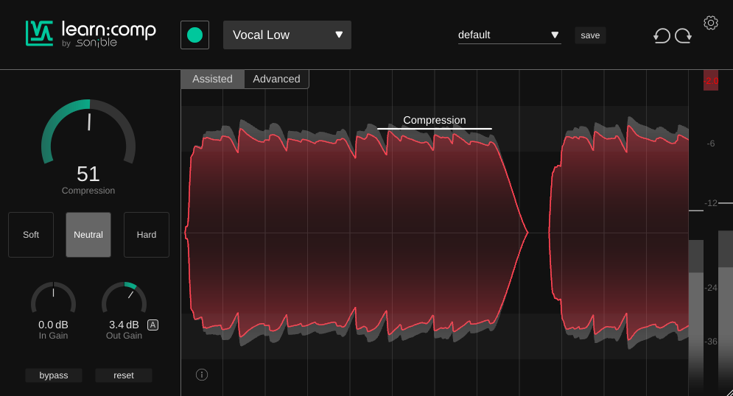
Task: Switch to the Assisted tab
Action: pyautogui.click(x=212, y=79)
